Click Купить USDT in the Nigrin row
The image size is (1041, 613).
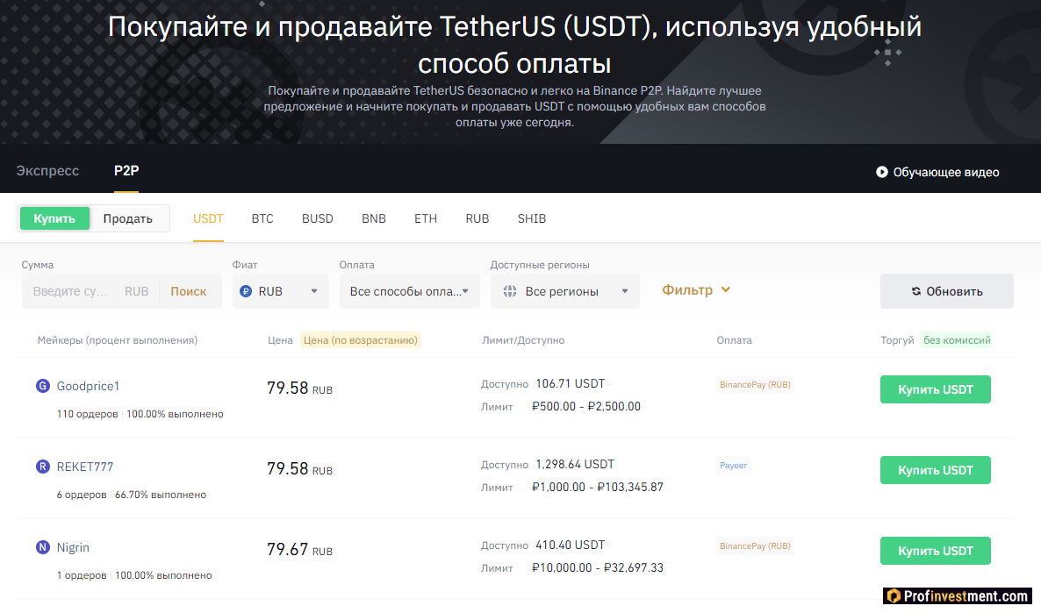pos(935,550)
